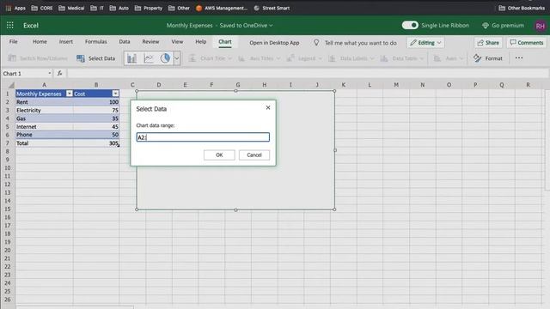Click the Format paintbrush button
The image size is (550, 309).
coord(488,58)
